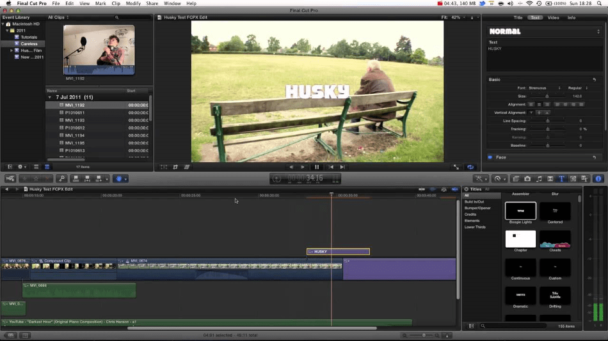Open the keyword editor key icon
Image resolution: width=608 pixels, height=341 pixels.
point(61,178)
